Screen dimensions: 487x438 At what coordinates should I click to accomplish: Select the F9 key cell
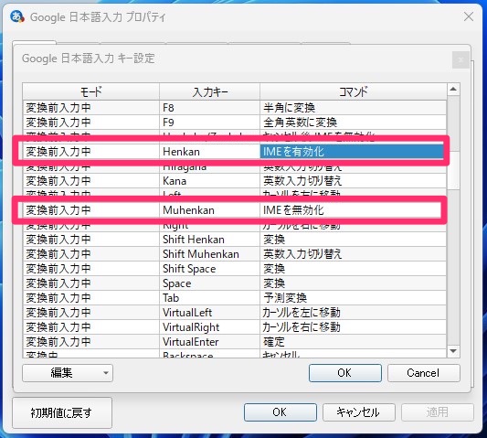point(209,123)
